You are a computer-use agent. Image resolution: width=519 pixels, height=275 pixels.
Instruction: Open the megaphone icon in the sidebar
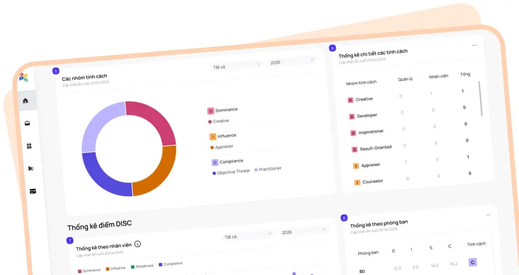[x=31, y=169]
